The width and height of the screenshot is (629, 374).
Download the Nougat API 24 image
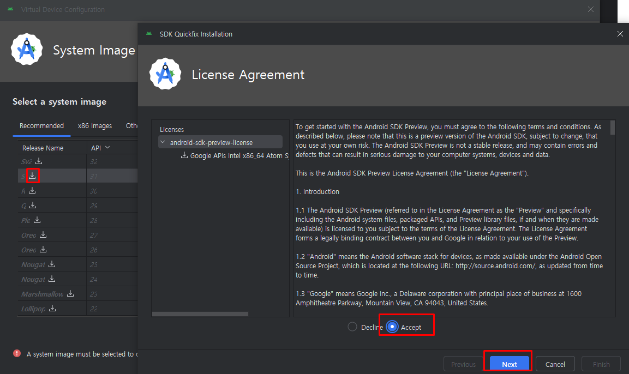pyautogui.click(x=52, y=279)
